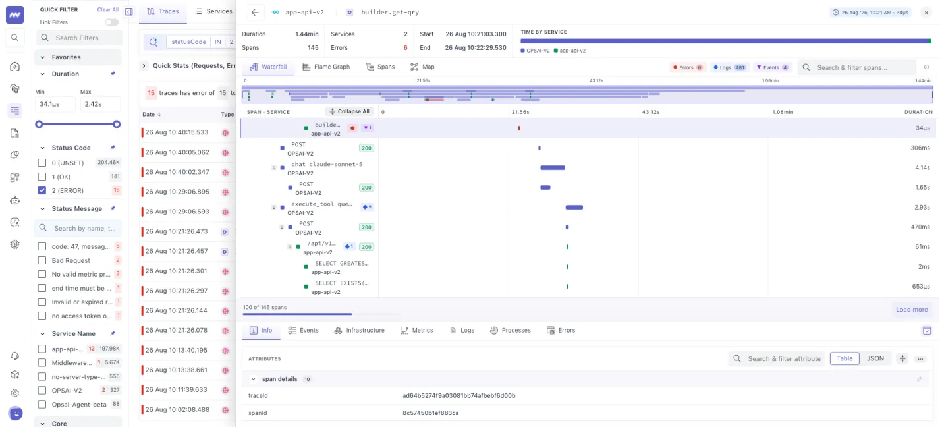Pin the Service Name filter section
The image size is (942, 427).
(x=113, y=333)
